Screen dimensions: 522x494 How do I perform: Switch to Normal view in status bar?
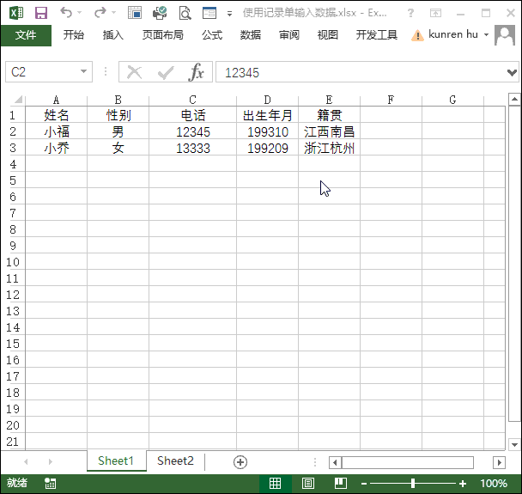275,484
